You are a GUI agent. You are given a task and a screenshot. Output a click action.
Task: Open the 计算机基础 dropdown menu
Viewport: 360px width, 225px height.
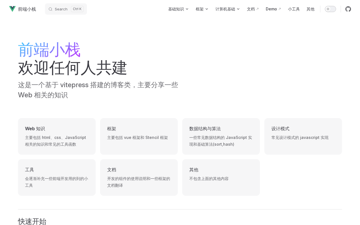coord(228,9)
